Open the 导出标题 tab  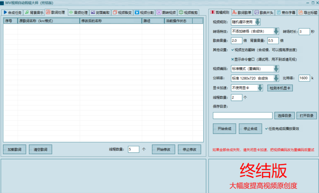[x=308, y=12]
